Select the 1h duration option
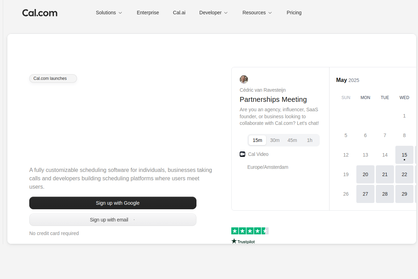Image resolution: width=418 pixels, height=279 pixels. pyautogui.click(x=310, y=140)
